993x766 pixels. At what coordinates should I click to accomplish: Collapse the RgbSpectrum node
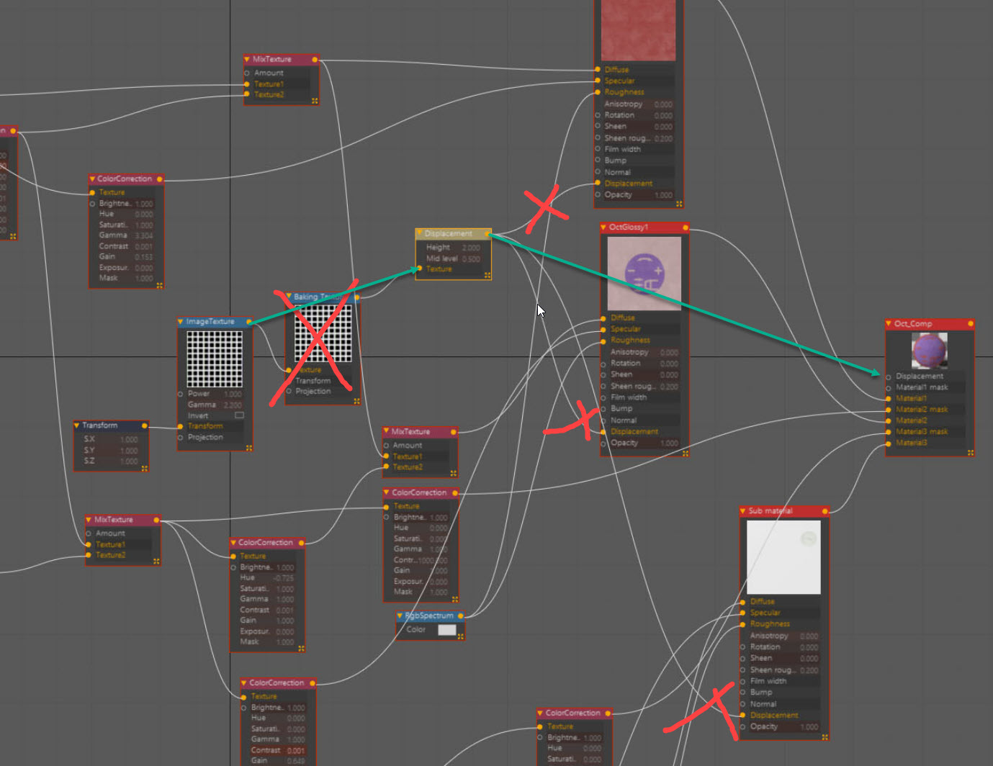tap(400, 616)
